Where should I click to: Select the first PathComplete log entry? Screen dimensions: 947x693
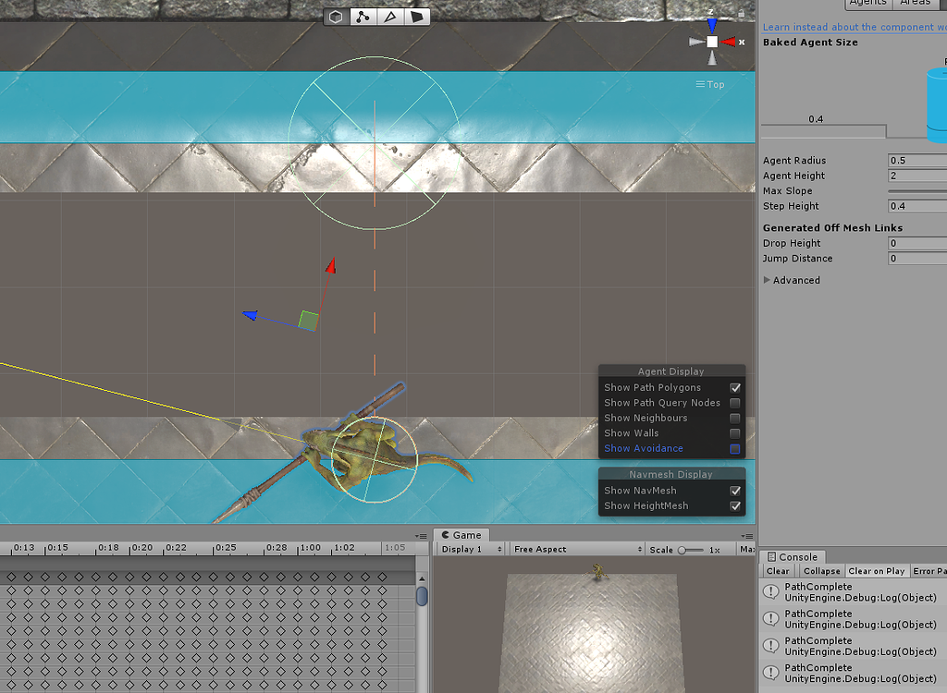coord(832,591)
